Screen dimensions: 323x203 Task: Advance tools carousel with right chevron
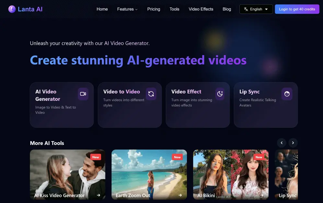pos(293,143)
